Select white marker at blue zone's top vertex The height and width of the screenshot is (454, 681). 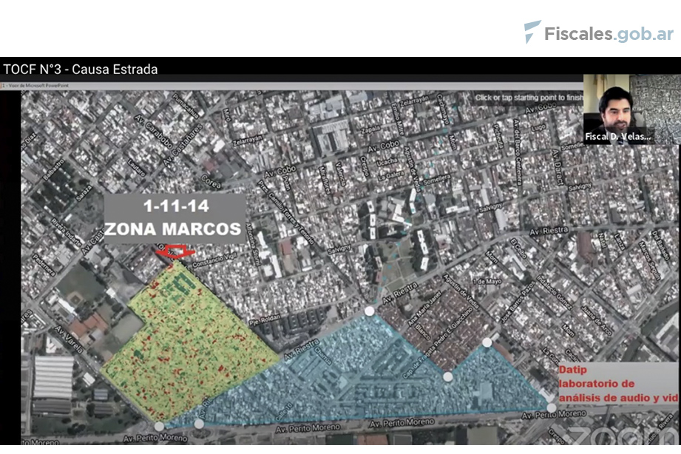[x=370, y=311]
